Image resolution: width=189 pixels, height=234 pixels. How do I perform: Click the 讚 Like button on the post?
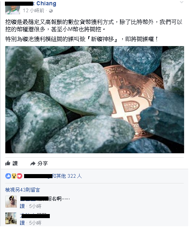coord(11,163)
